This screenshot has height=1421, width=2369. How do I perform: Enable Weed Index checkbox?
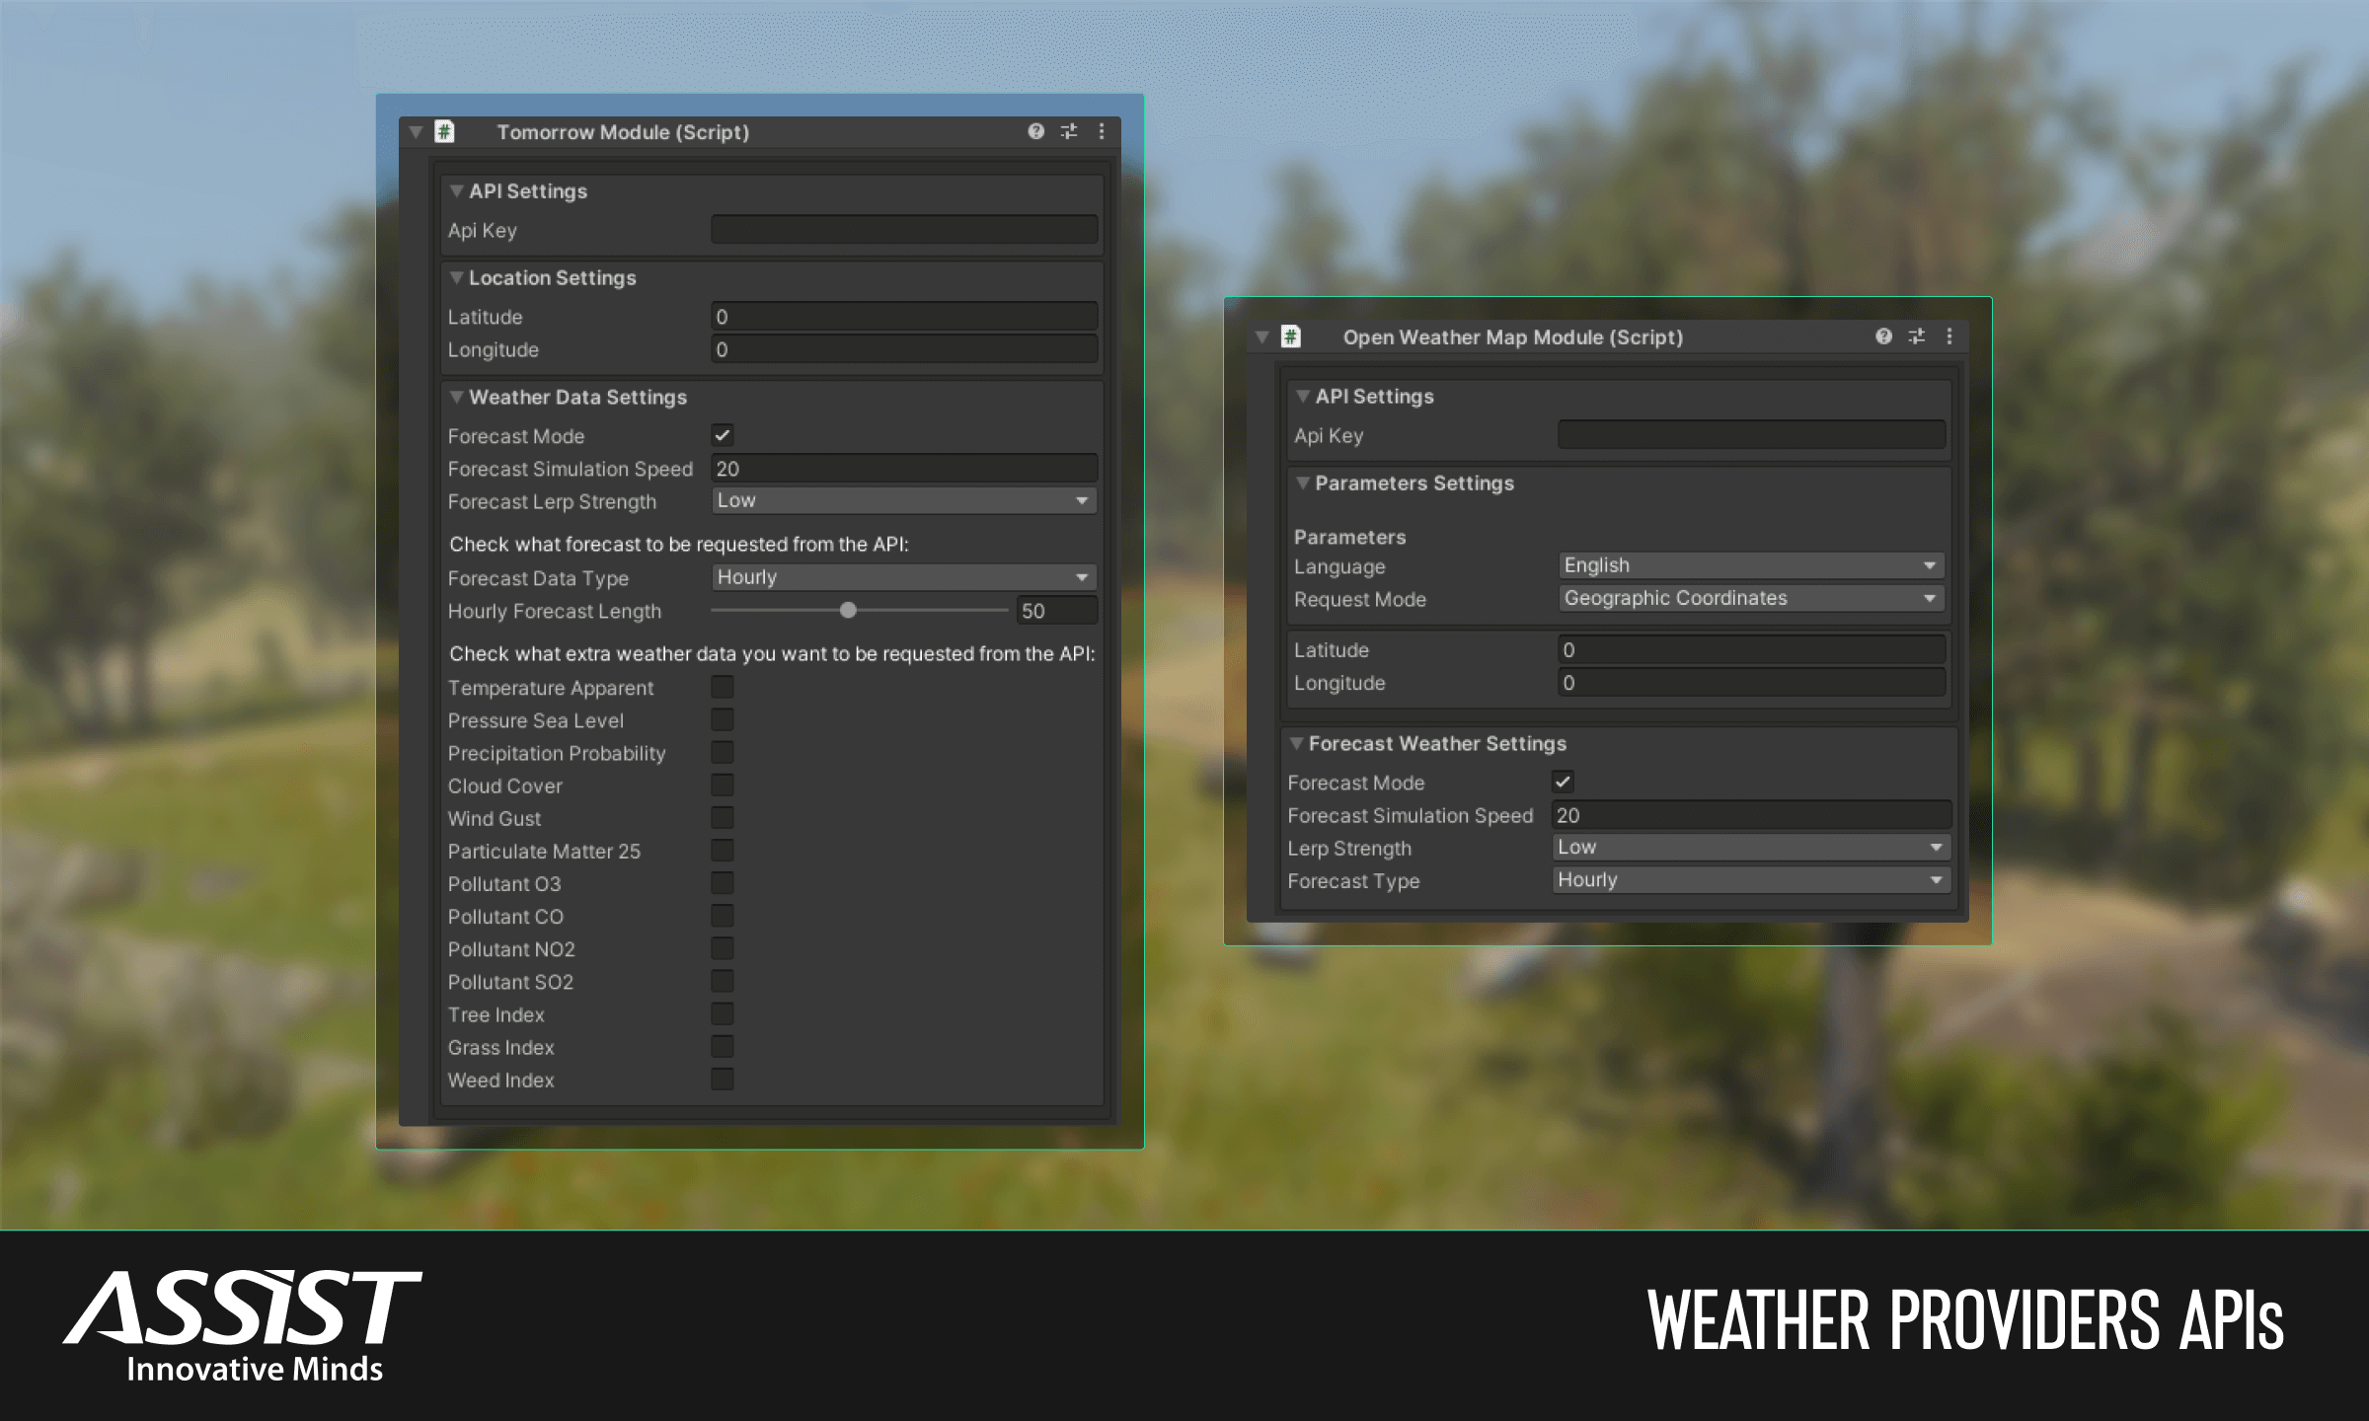point(723,1079)
